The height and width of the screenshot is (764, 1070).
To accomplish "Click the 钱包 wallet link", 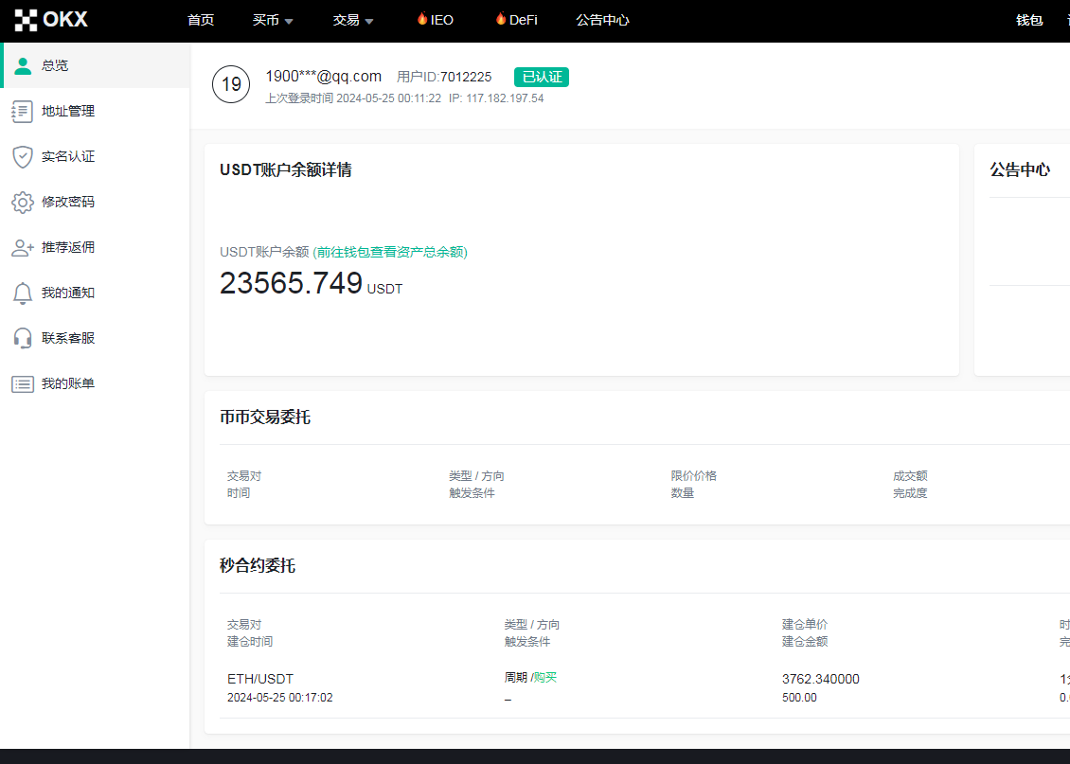I will coord(1029,20).
